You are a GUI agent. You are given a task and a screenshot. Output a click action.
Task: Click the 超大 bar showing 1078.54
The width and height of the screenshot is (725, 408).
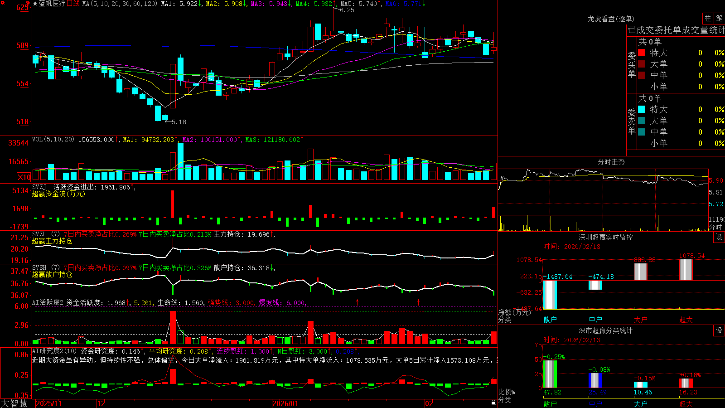pos(686,270)
